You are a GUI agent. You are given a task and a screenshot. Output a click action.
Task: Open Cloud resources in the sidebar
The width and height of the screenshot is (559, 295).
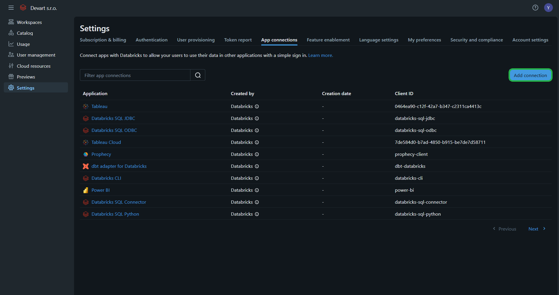(x=34, y=66)
